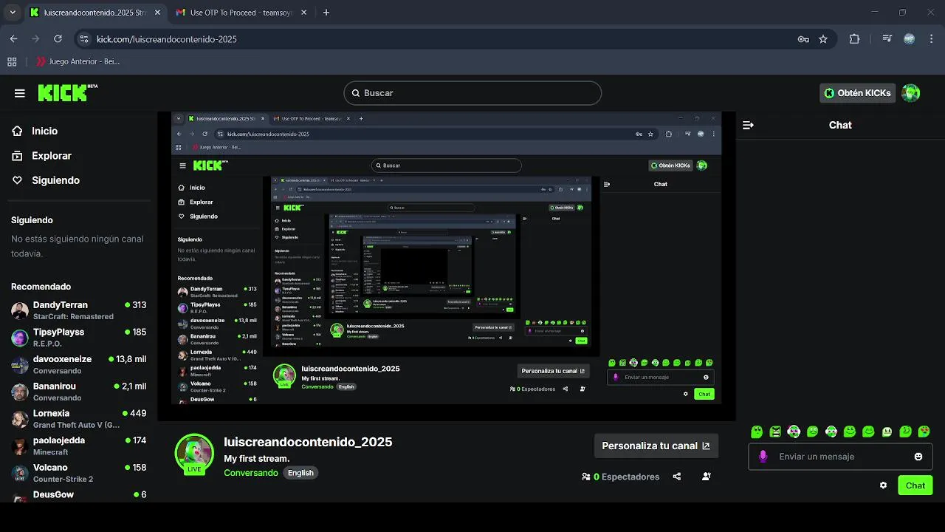Open the Bananirou recommended channel
The image size is (945, 532).
[x=78, y=392]
